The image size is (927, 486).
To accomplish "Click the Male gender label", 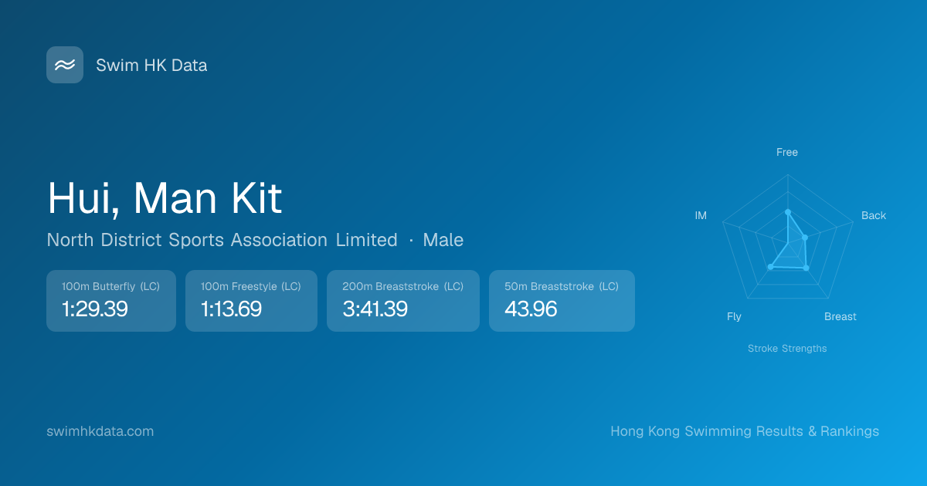I will click(443, 240).
